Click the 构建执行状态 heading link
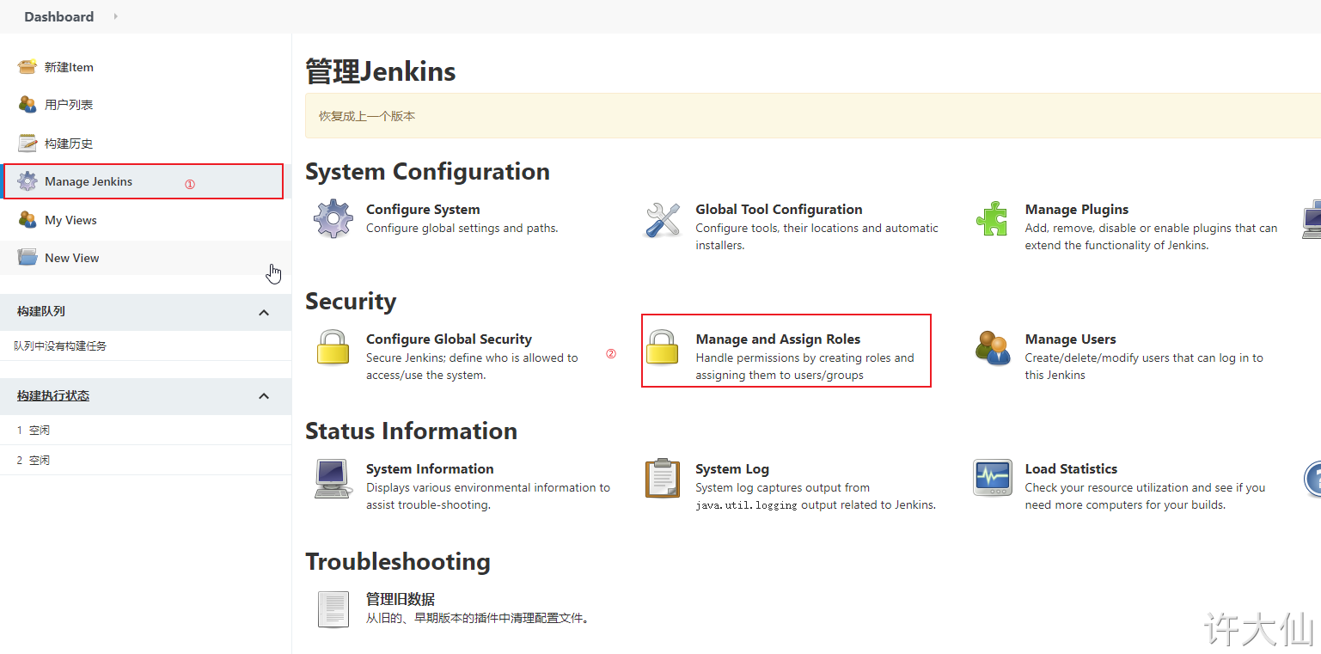The height and width of the screenshot is (654, 1321). pyautogui.click(x=53, y=395)
